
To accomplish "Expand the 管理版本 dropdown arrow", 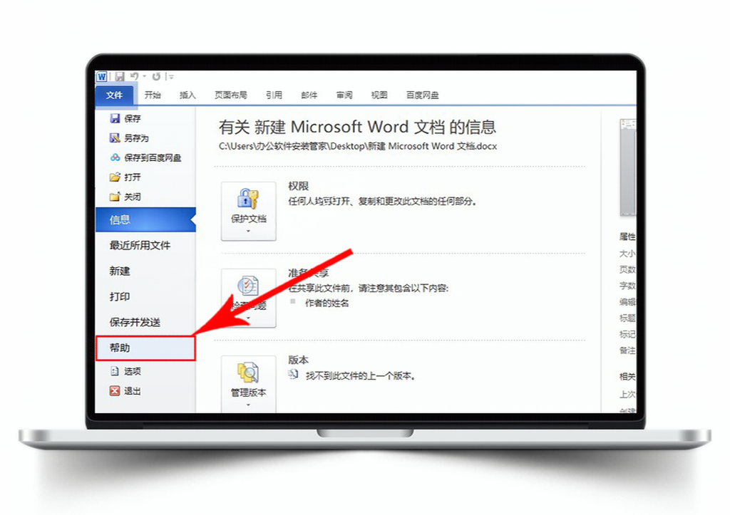I will tap(248, 405).
